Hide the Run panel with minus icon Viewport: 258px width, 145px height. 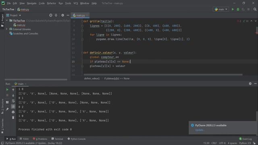pyautogui.click(x=255, y=84)
